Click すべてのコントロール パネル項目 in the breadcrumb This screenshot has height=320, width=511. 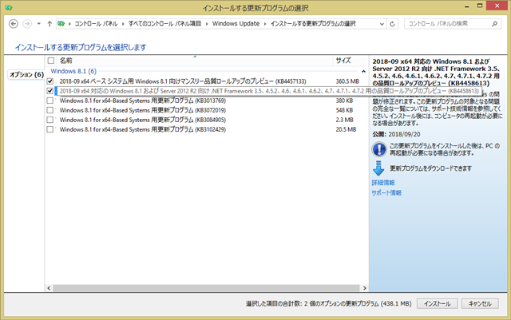(x=164, y=24)
